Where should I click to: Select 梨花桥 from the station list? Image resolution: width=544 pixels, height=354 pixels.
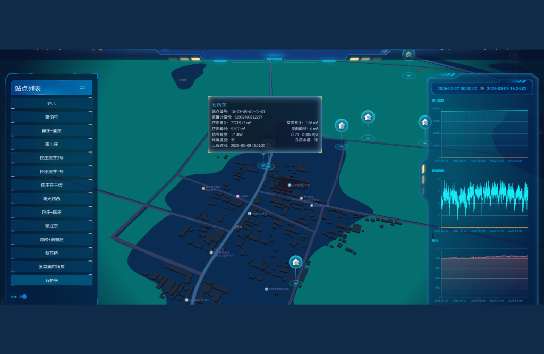click(52, 253)
